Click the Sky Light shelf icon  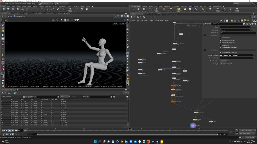185,9
